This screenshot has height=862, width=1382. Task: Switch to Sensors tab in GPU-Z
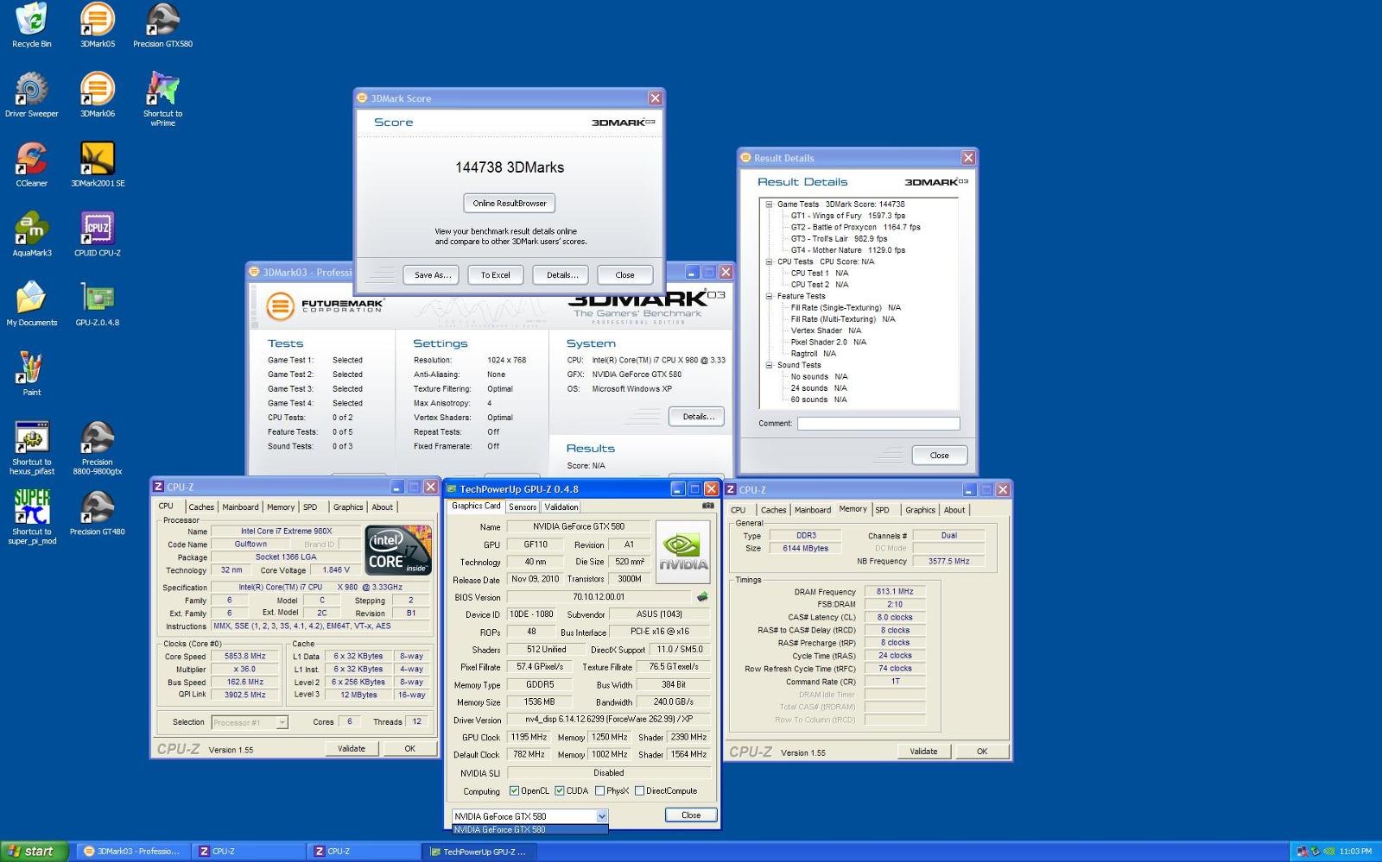(x=523, y=507)
